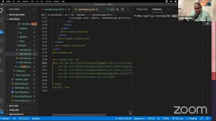Expand the plugins folder
The width and height of the screenshot is (216, 121).
(23, 37)
